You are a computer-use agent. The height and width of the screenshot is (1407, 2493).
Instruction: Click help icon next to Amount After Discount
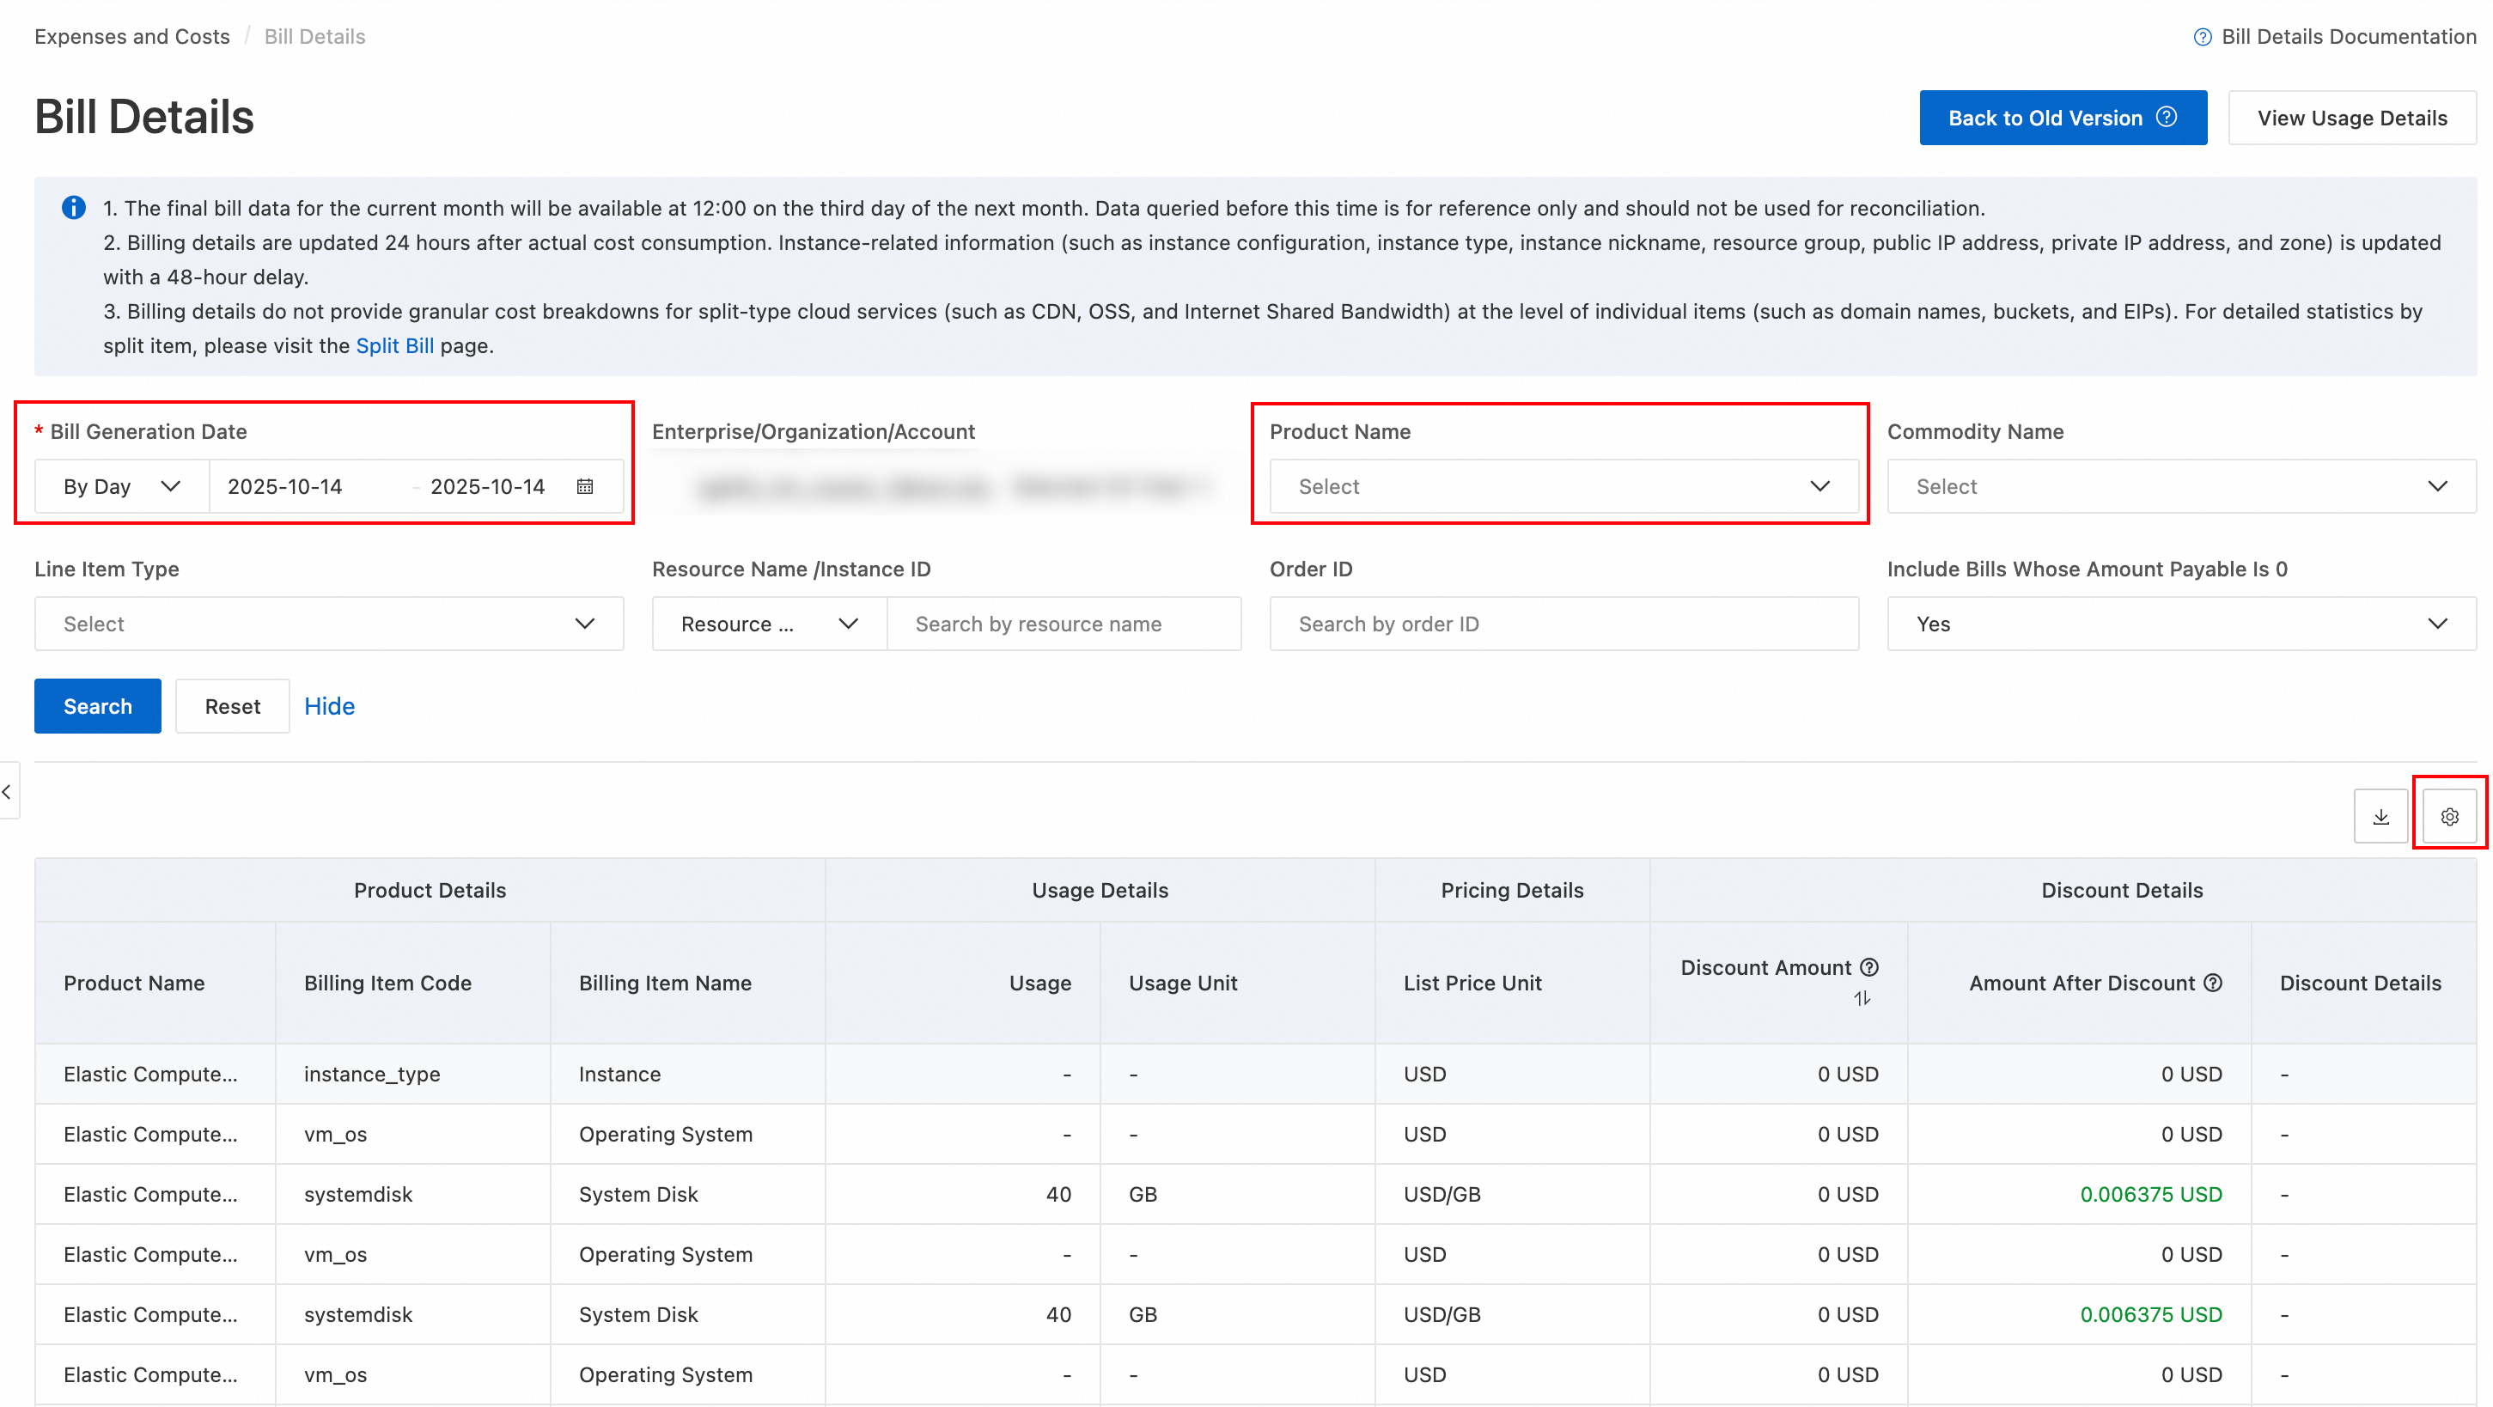point(2213,982)
